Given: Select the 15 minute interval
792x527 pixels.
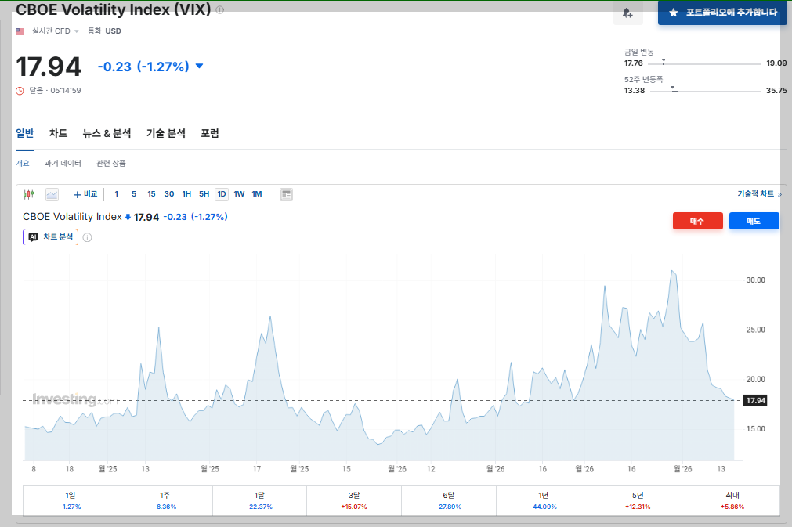Looking at the screenshot, I should 151,194.
